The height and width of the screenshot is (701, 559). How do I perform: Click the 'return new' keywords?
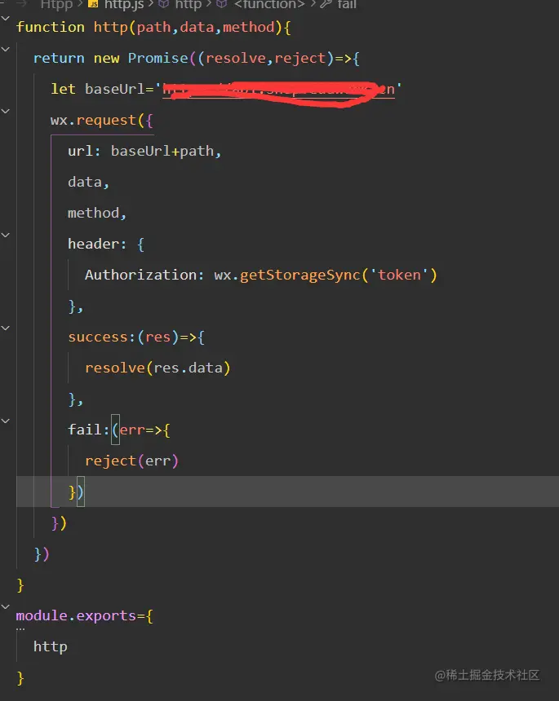[x=76, y=58]
